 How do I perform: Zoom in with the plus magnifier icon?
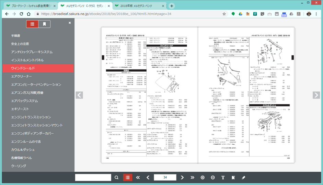[203, 177]
